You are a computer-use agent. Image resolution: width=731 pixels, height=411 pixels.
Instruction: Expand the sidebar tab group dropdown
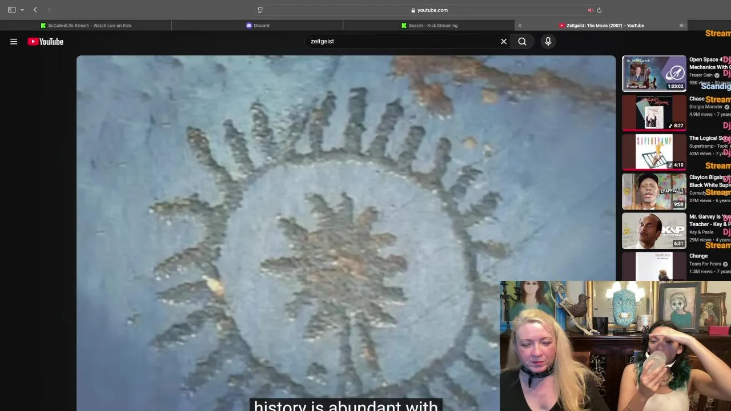(22, 10)
